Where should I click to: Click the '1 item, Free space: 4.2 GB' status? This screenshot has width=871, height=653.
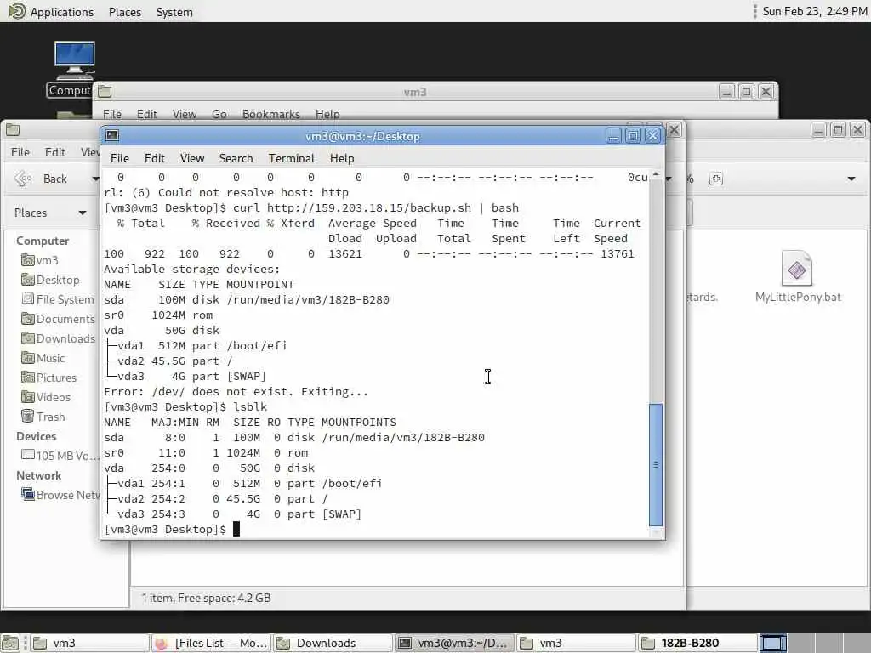[206, 598]
